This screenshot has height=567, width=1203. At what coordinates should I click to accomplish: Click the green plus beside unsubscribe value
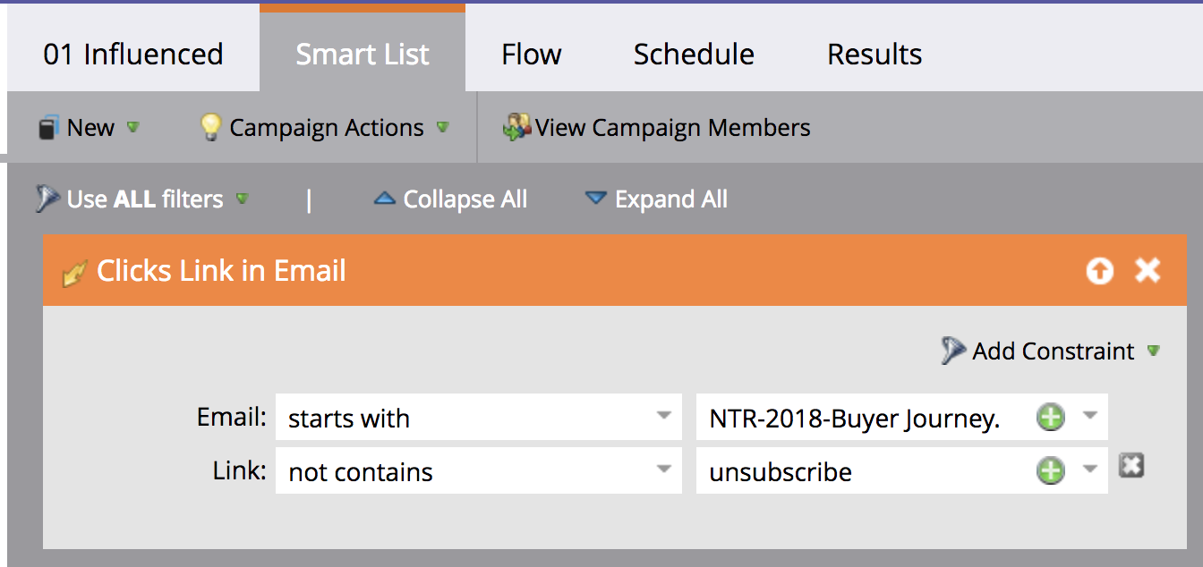(1050, 471)
